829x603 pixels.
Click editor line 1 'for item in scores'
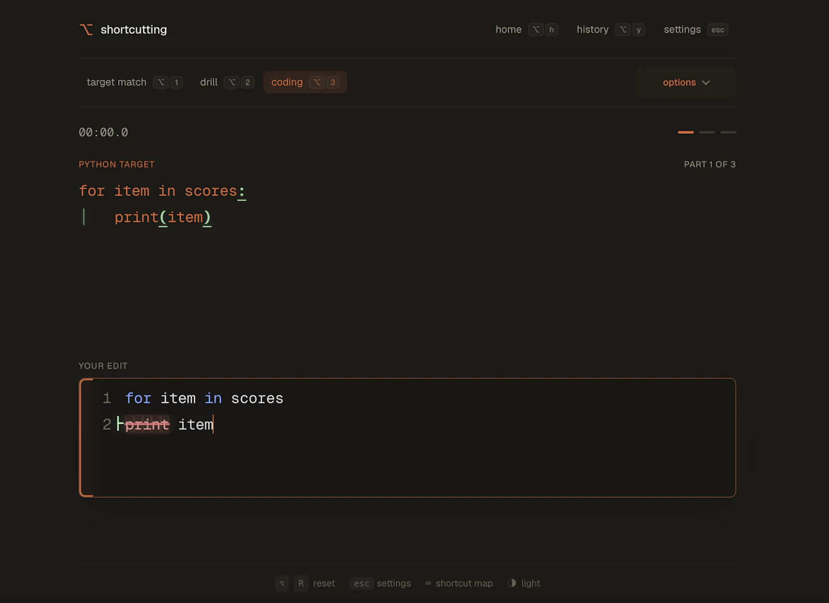204,398
